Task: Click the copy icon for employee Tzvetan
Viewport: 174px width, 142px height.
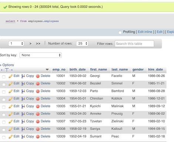Action: point(23,122)
